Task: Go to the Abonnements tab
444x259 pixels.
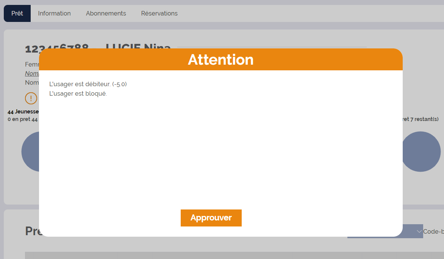Action: click(x=106, y=13)
